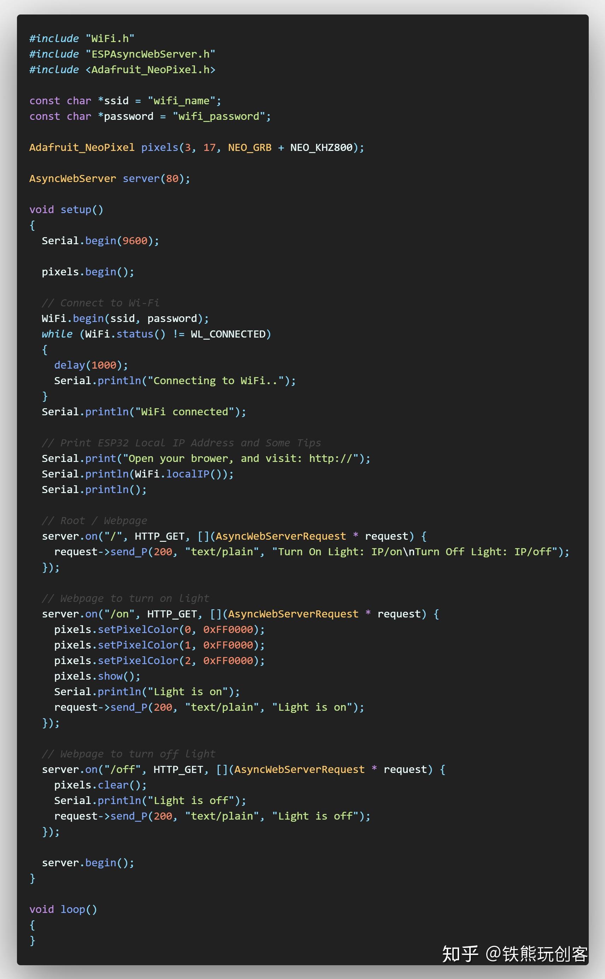Screen dimensions: 605x979
Task: Click the Serial.begin(9600) baud value
Action: click(x=135, y=241)
